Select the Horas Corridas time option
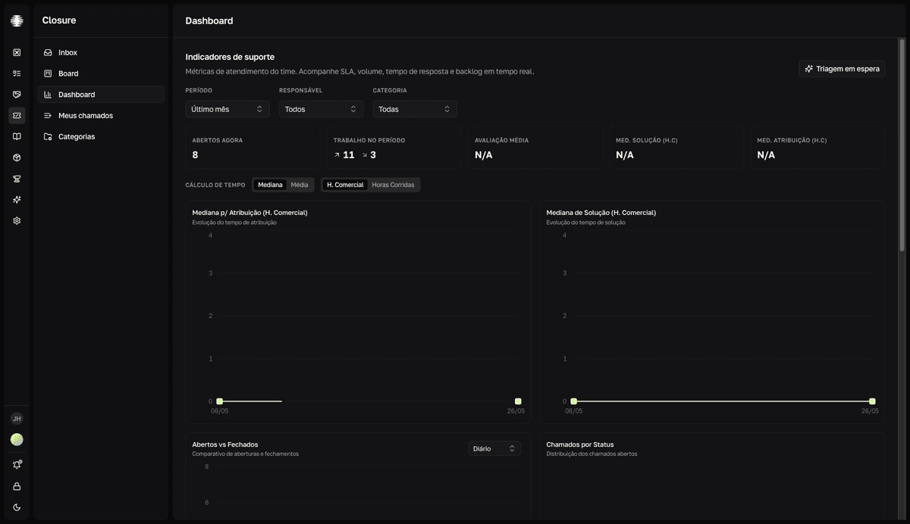This screenshot has width=910, height=524. point(393,185)
